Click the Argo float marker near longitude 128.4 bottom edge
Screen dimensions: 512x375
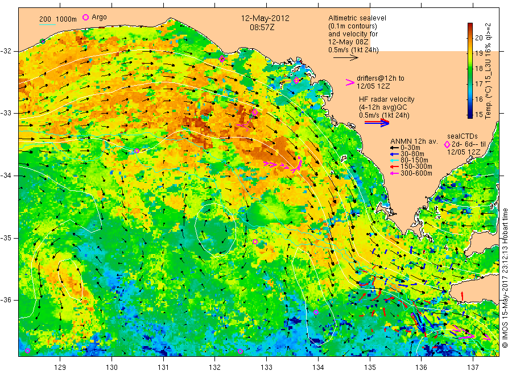27,351
